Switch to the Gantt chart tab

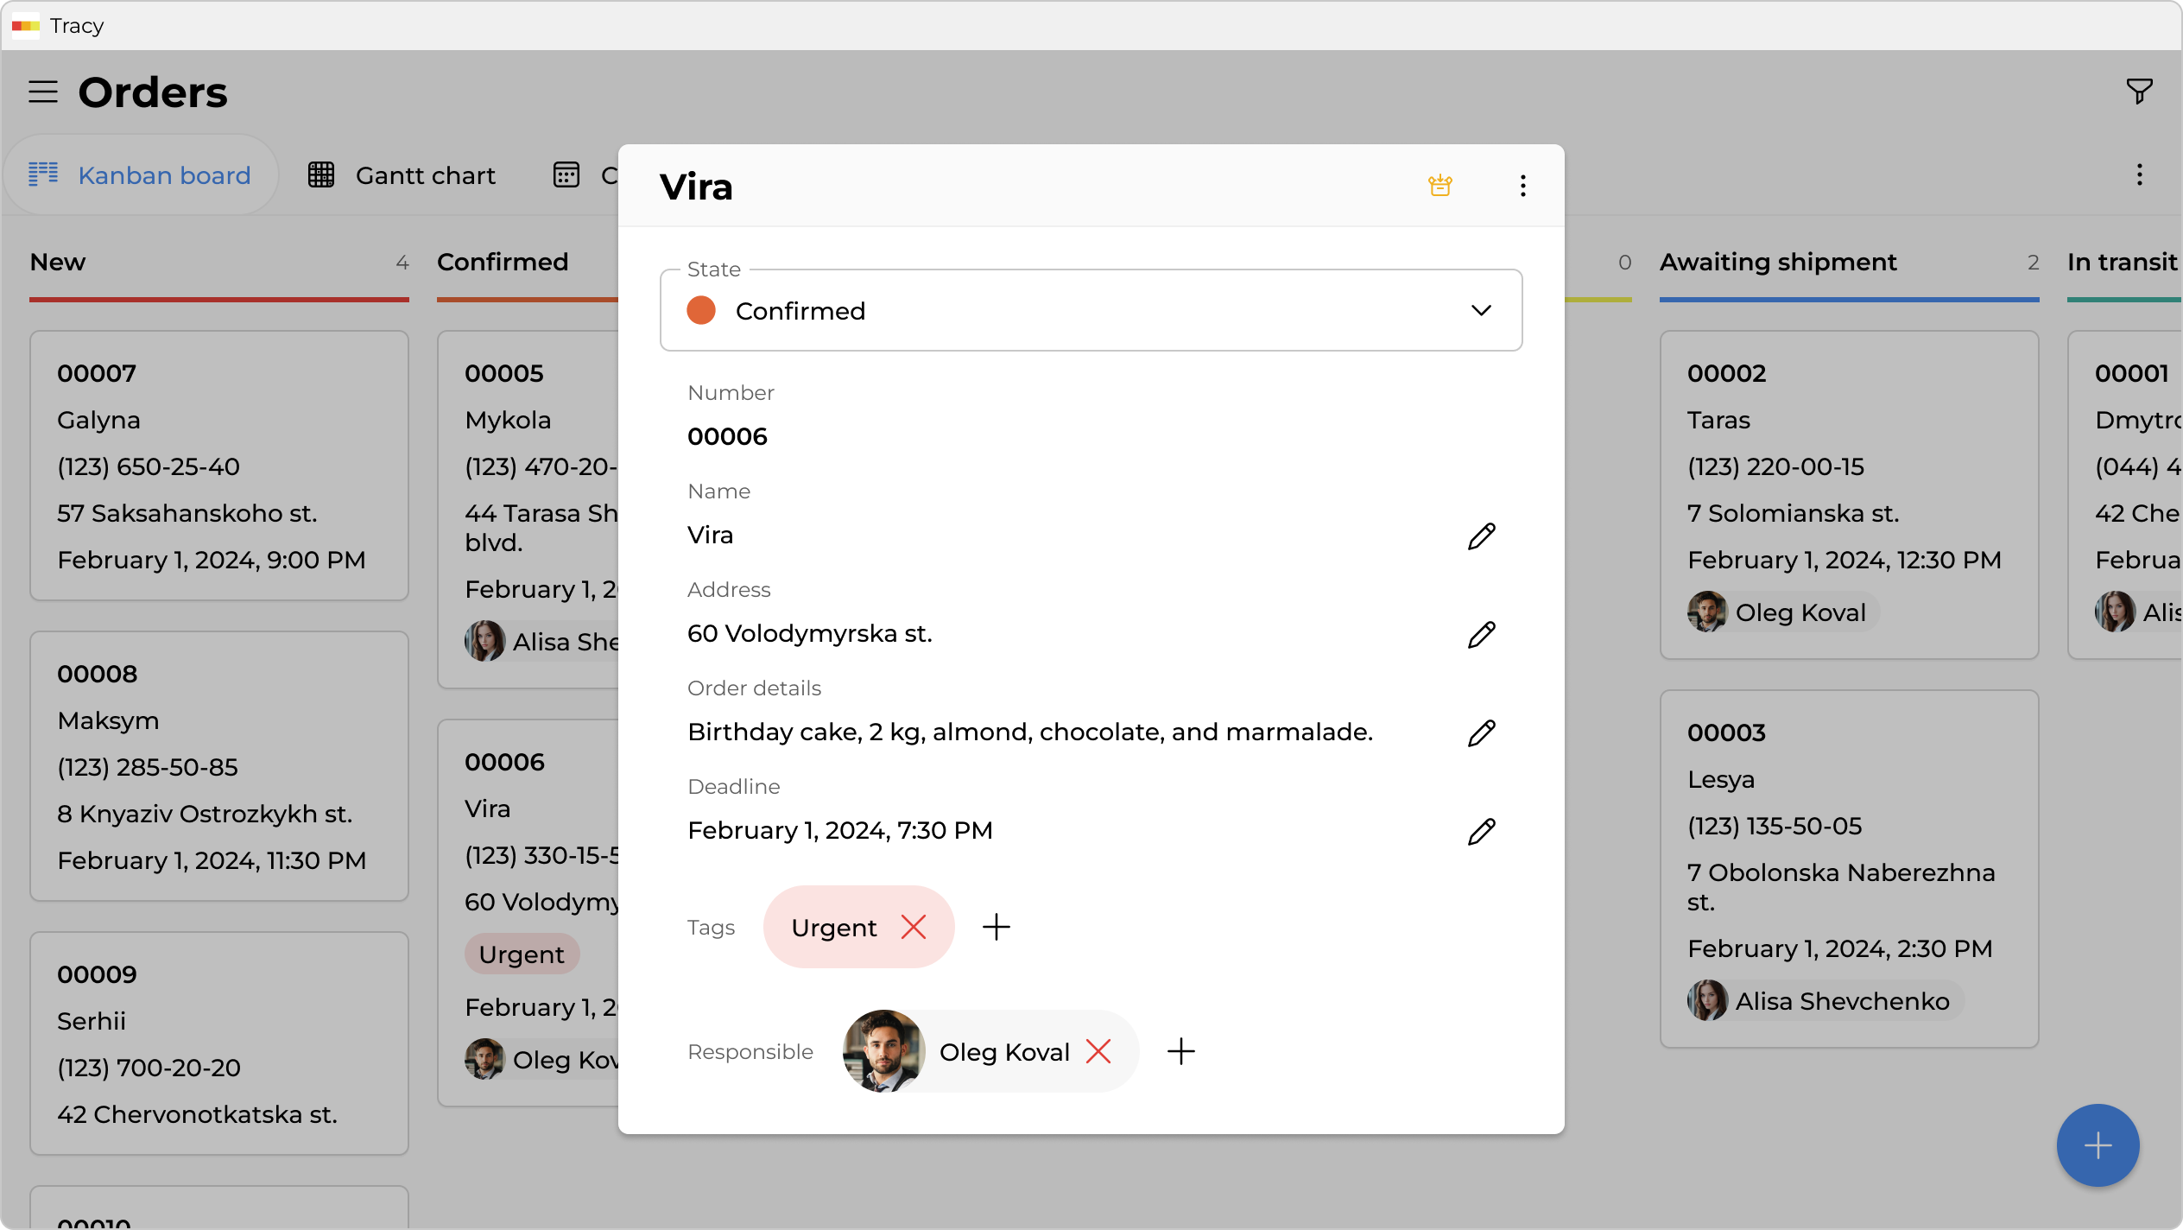tap(402, 175)
